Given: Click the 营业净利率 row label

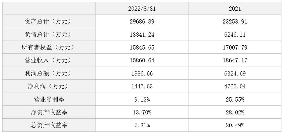Looking at the screenshot, I should pyautogui.click(x=49, y=99).
